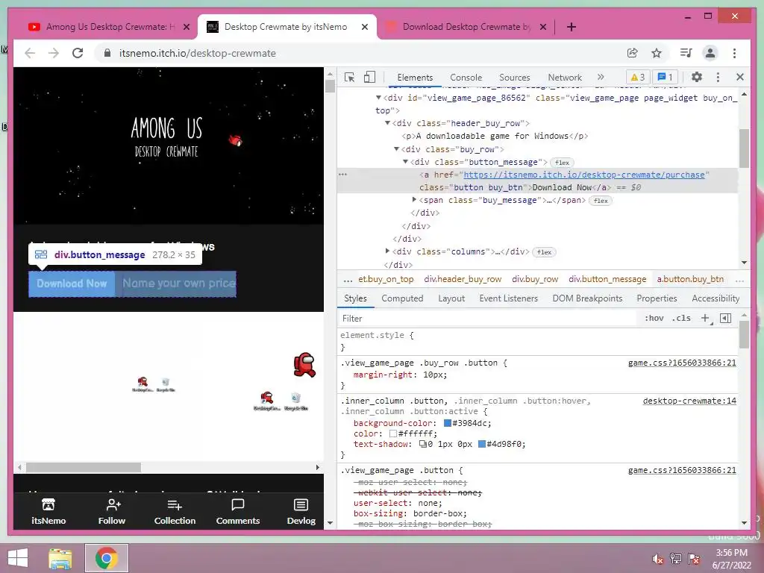View site info lock icon

coord(107,53)
